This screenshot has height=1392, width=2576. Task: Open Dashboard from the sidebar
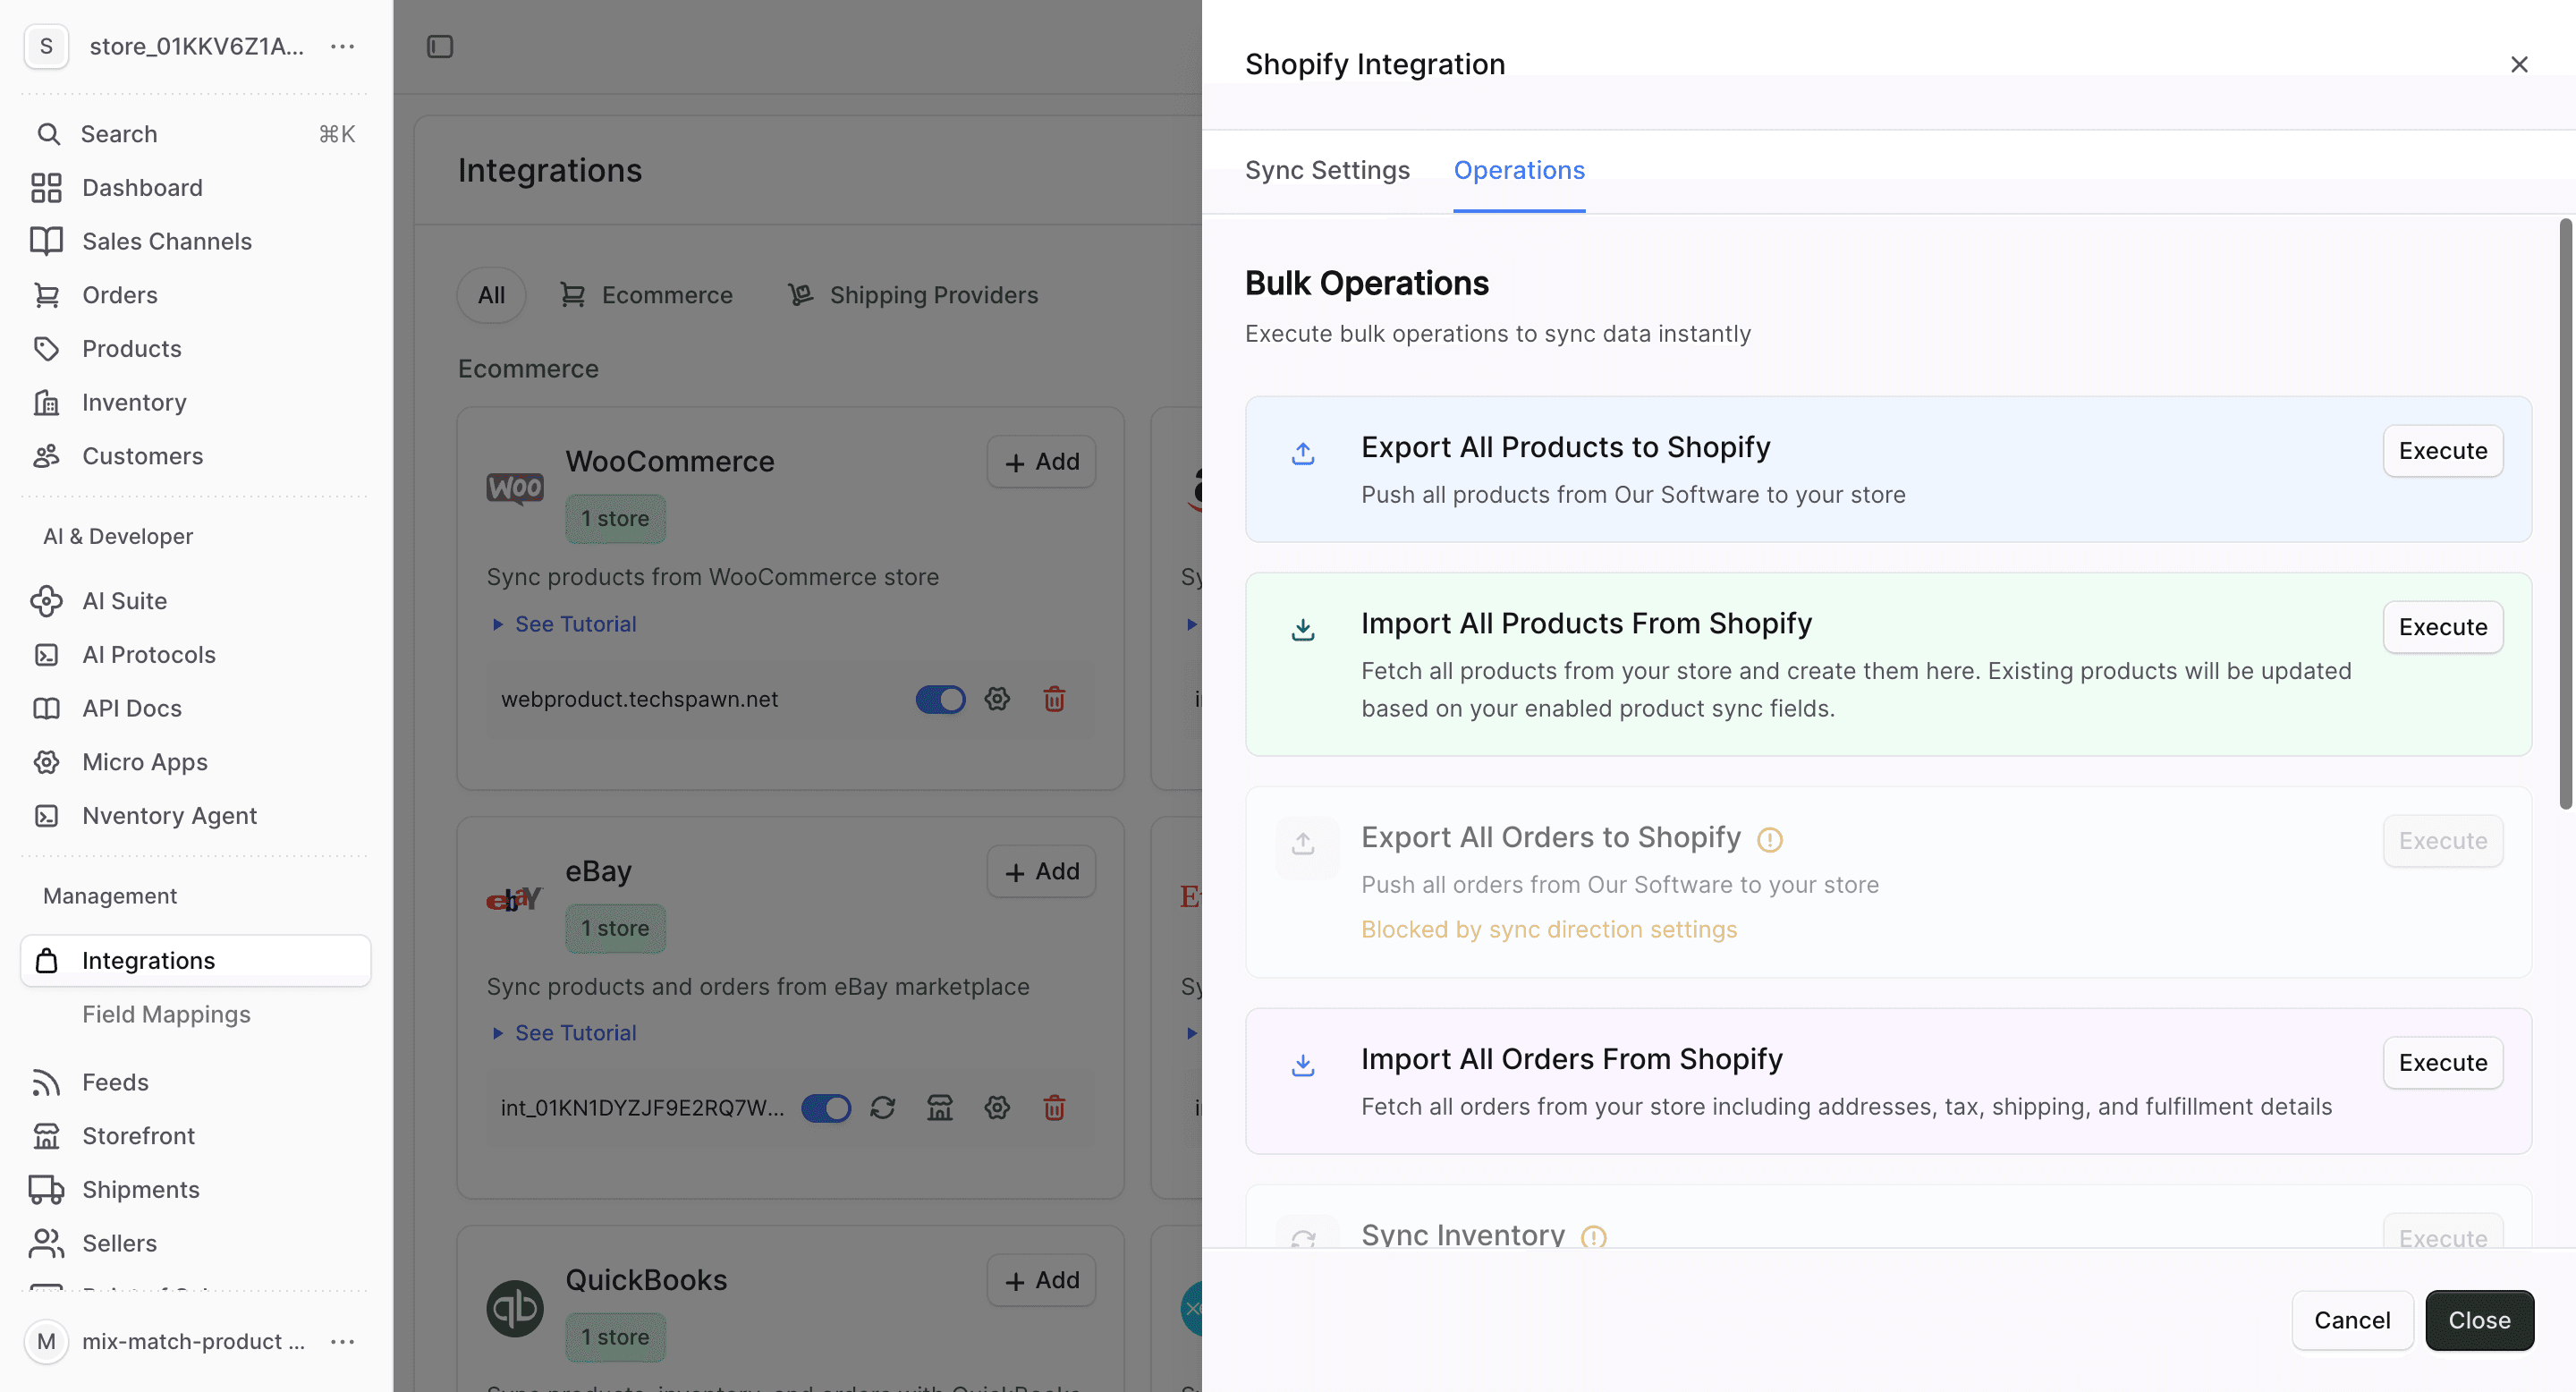142,188
